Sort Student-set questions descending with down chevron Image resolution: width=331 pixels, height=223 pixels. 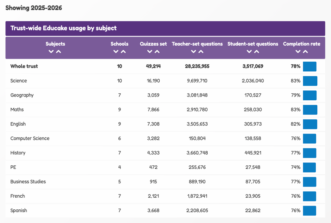click(x=249, y=51)
